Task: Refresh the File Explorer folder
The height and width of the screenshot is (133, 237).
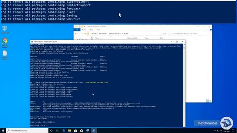Action: 165,34
